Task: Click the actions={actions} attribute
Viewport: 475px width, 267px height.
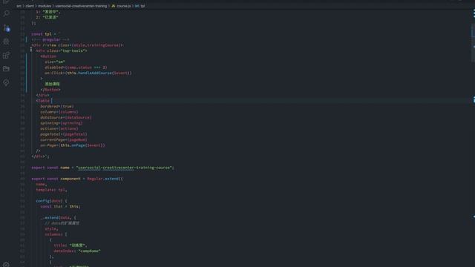Action: [59, 128]
